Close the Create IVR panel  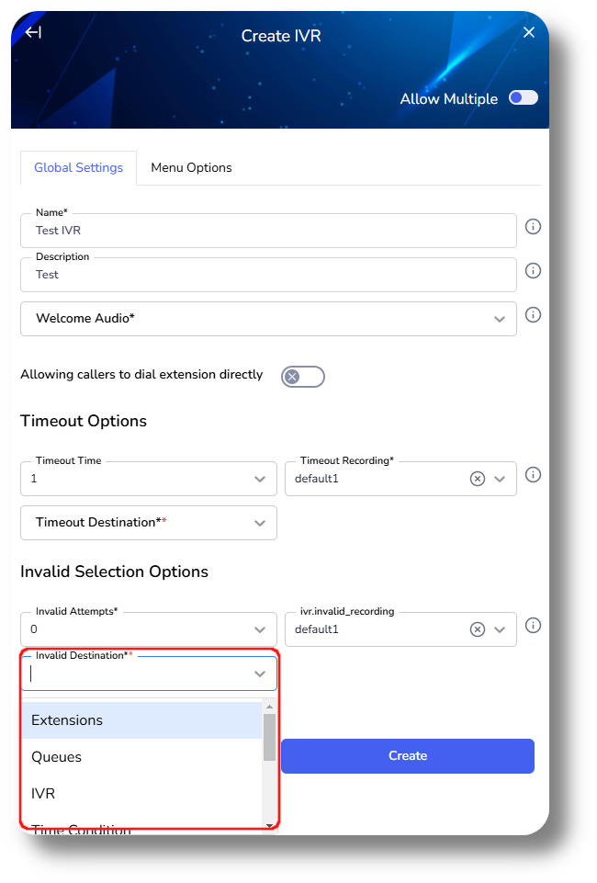tap(528, 33)
